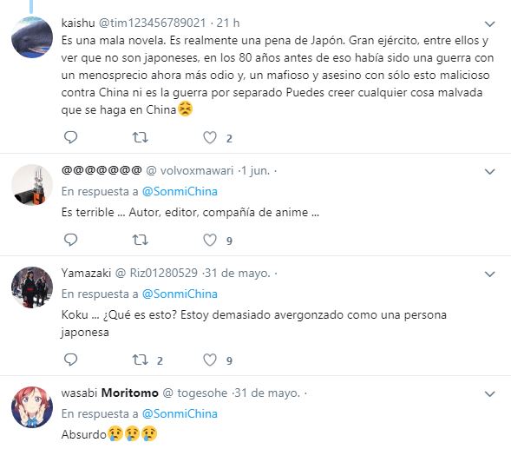Open kaishu's 21 h timestamp

[x=228, y=23]
